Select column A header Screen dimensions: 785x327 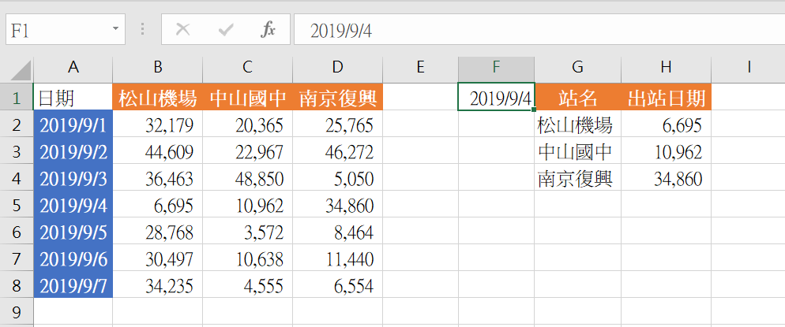click(x=73, y=68)
